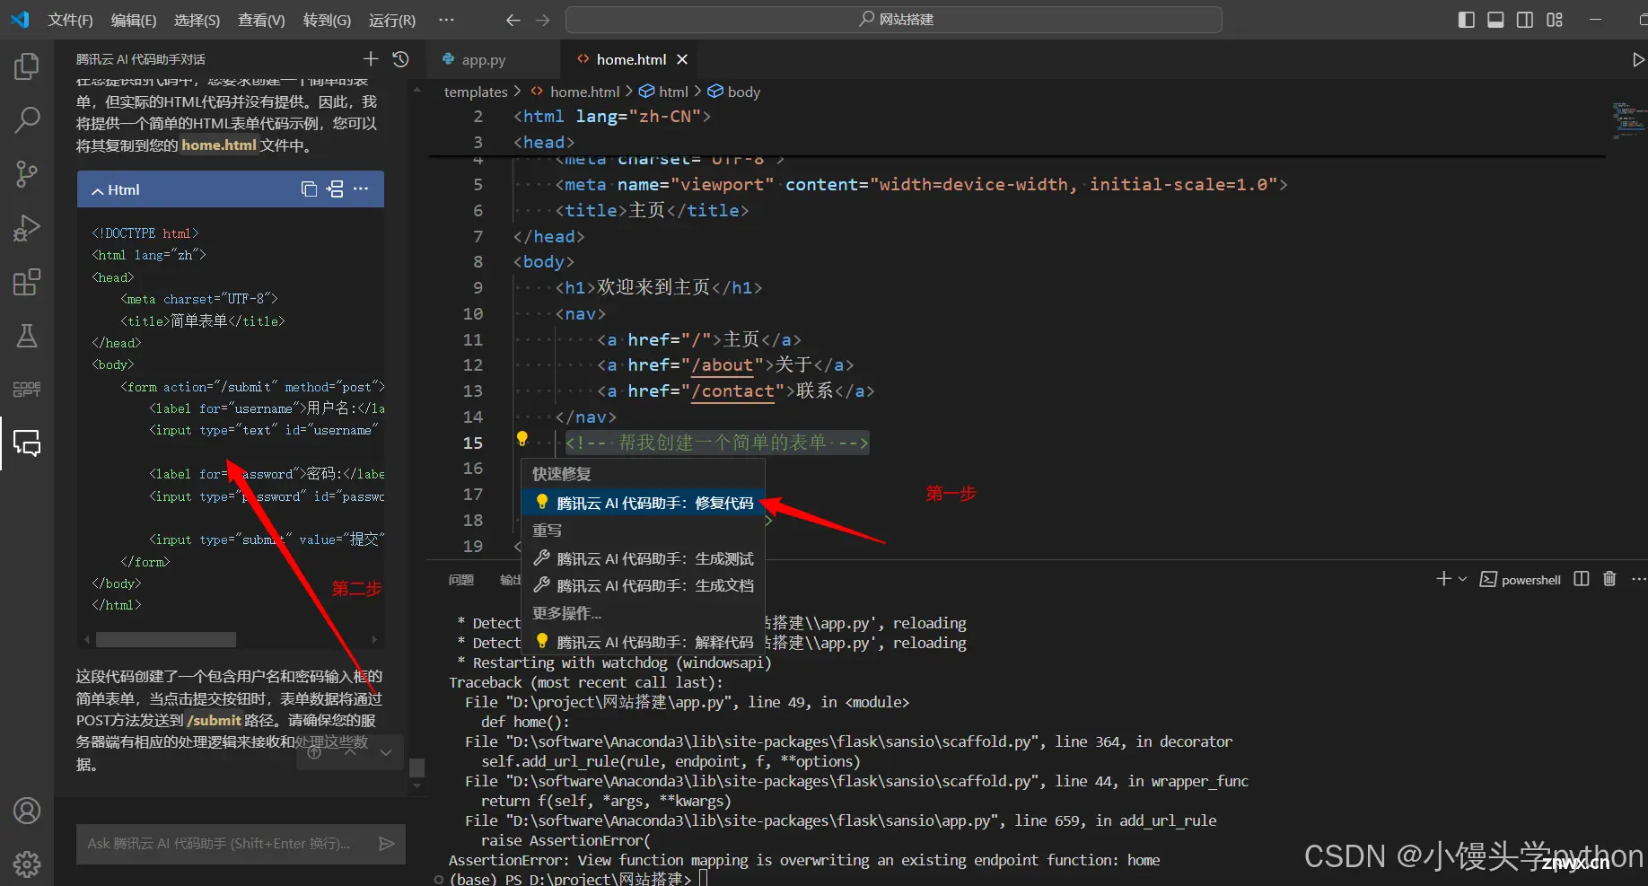
Task: Open the Explorer view in activity bar
Action: coord(27,66)
